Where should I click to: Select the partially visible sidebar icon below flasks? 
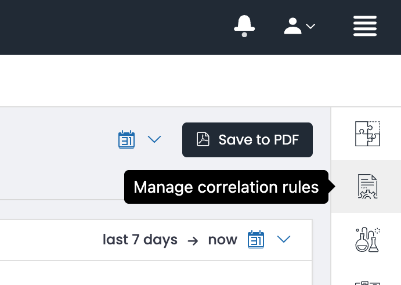[x=367, y=283]
